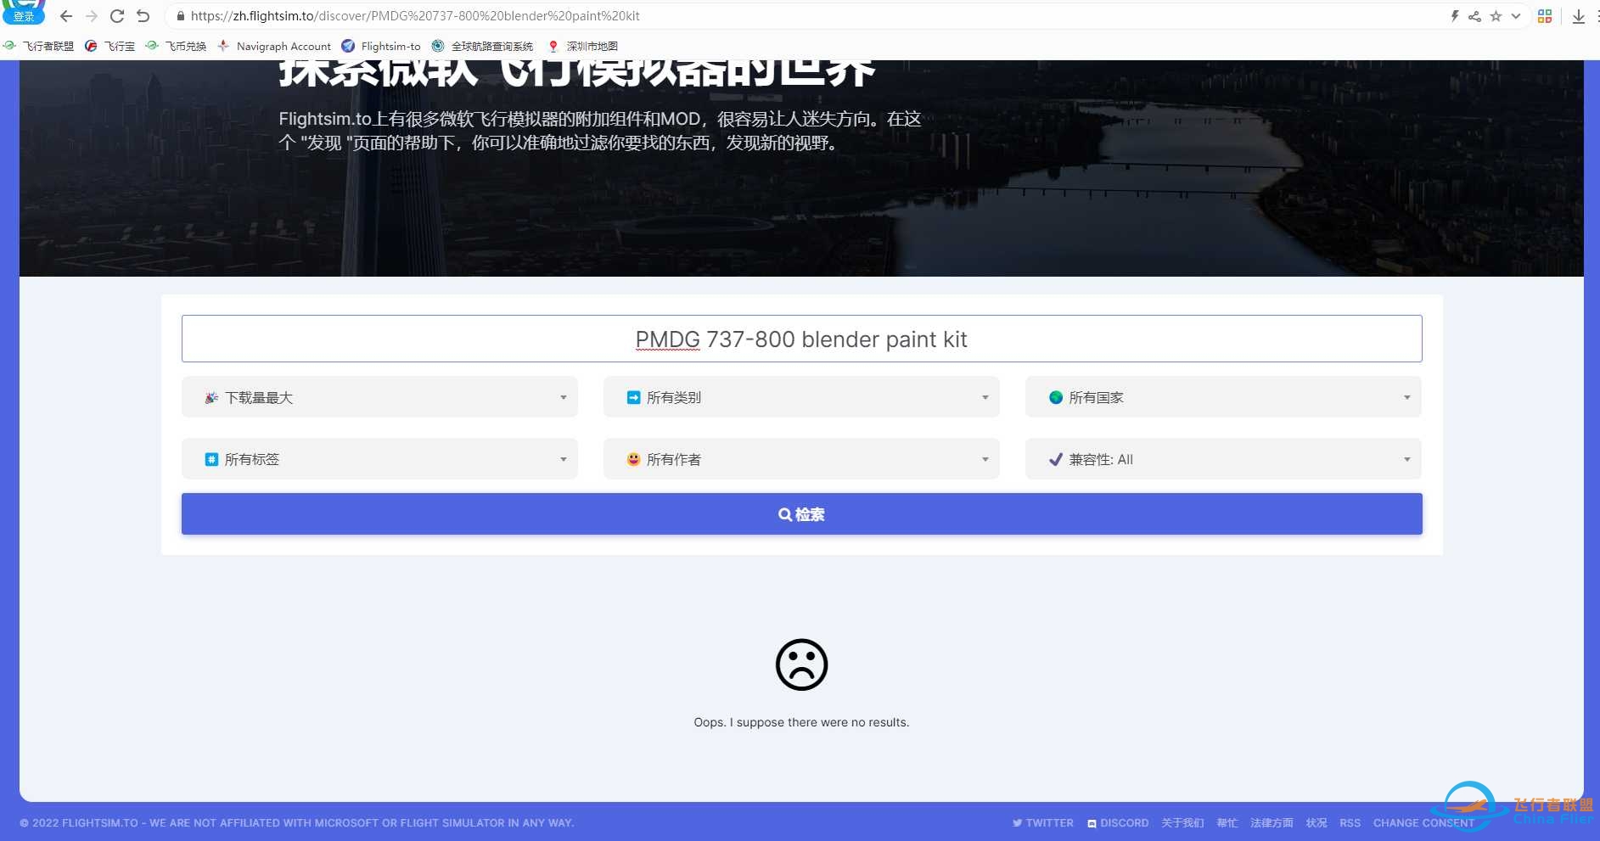Open the 所有作者 author dropdown
This screenshot has width=1600, height=841.
[800, 459]
